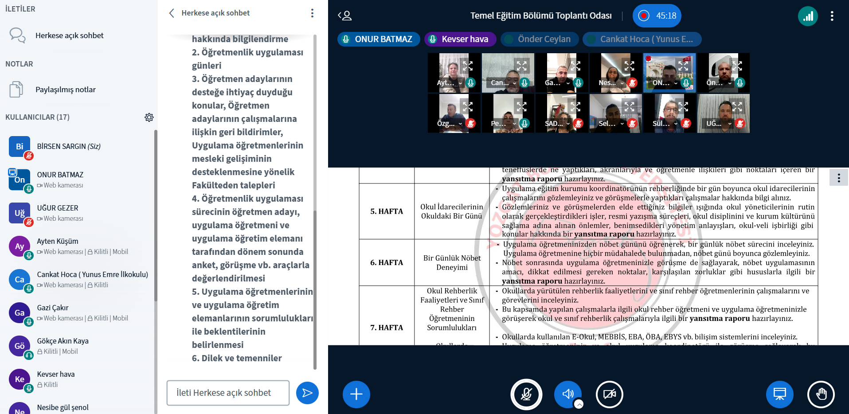Open presentation options three-dot menu
This screenshot has height=414, width=849.
point(838,178)
